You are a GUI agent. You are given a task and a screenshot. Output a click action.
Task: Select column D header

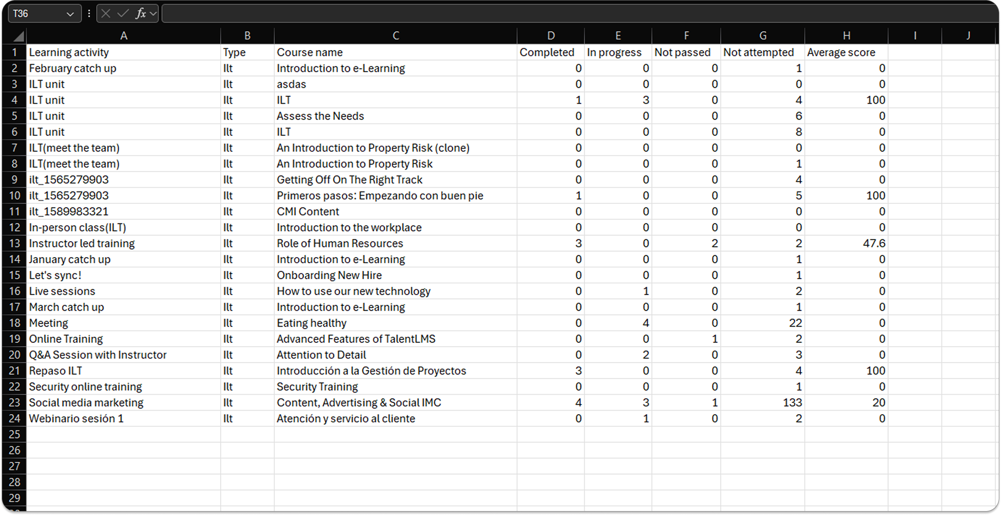pos(551,36)
